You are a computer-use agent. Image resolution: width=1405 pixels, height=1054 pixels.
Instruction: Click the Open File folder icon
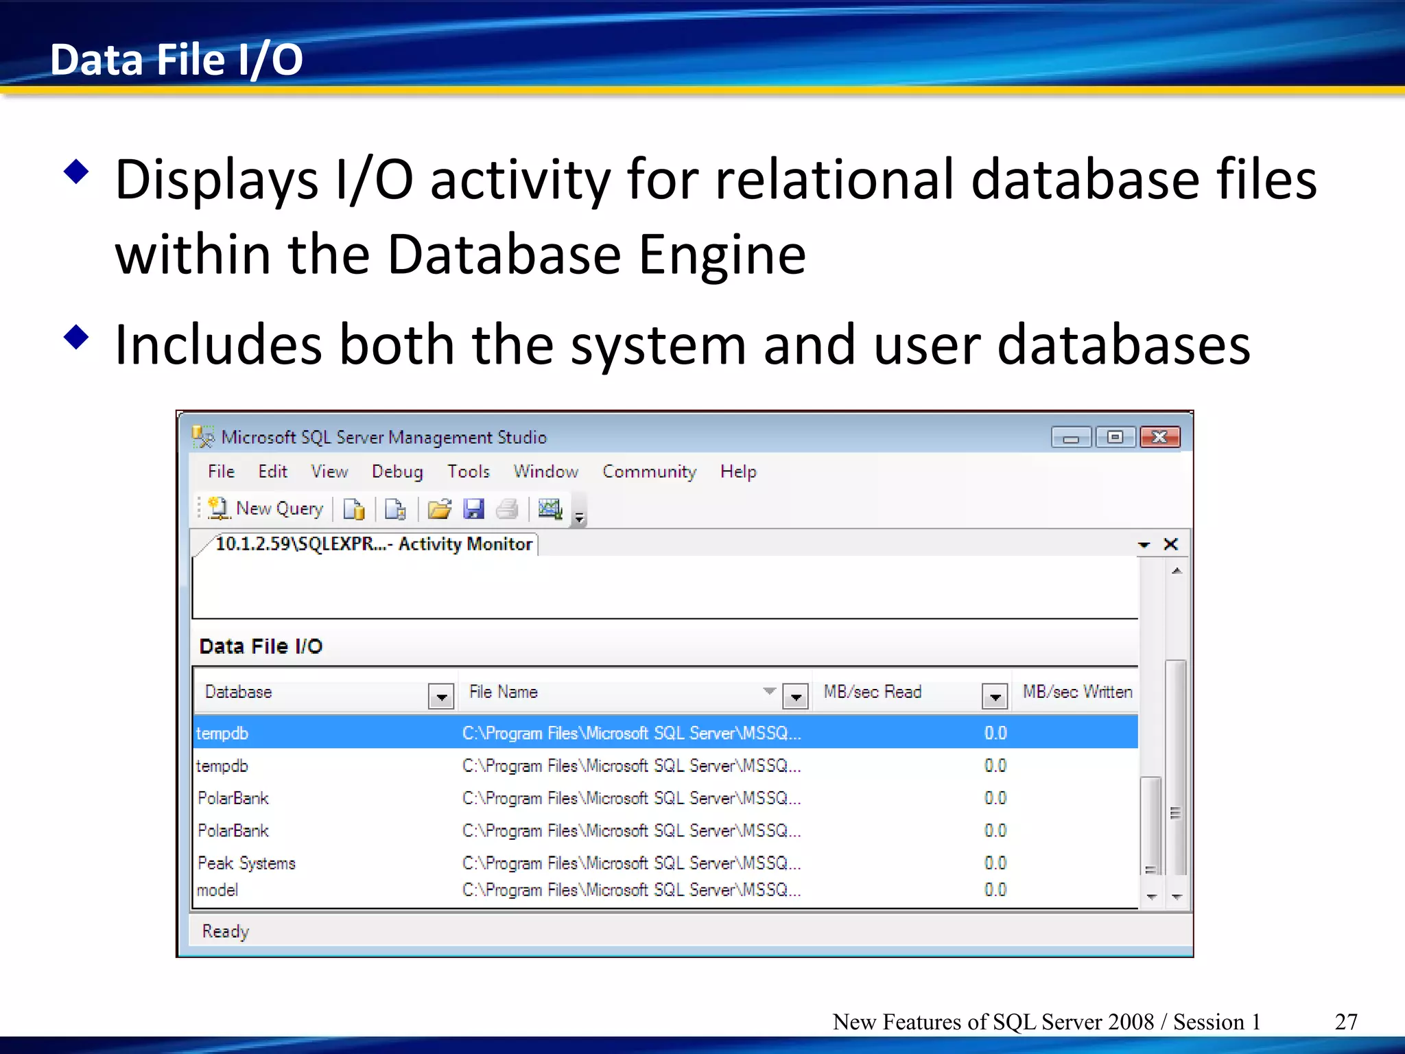(439, 509)
